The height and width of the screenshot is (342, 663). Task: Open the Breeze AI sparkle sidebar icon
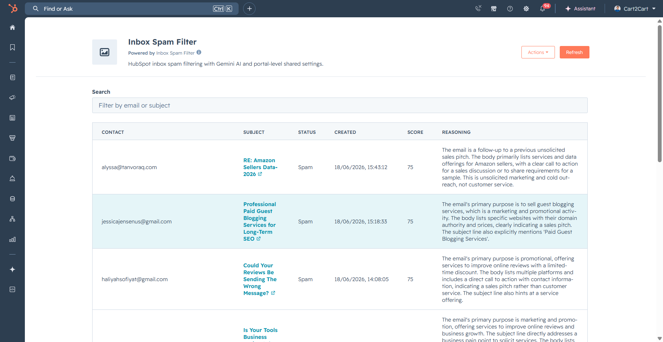click(x=12, y=269)
